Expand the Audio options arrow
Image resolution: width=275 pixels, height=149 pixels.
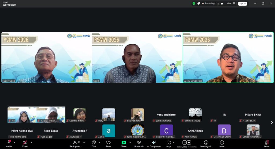15,142
